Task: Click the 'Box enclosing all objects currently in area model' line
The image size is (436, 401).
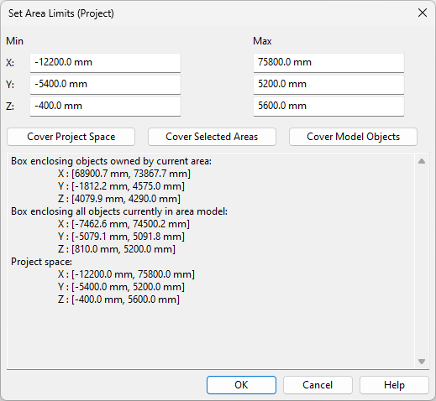Action: 119,211
